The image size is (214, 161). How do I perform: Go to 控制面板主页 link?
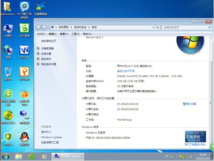point(49,41)
